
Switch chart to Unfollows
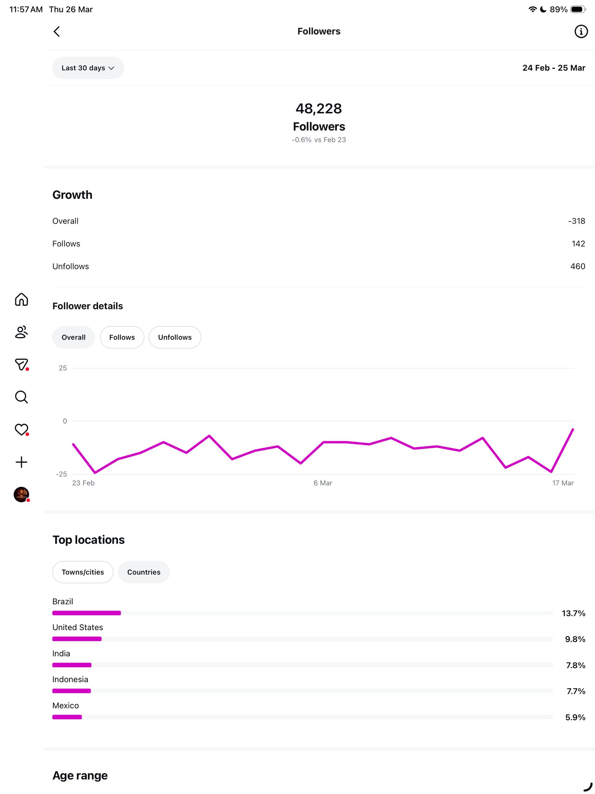(175, 337)
